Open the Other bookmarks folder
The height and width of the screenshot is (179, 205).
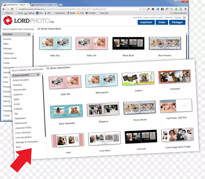(x=178, y=13)
